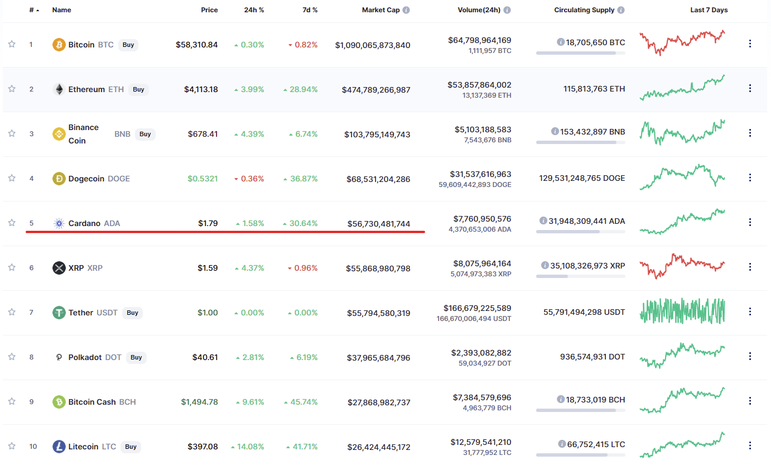Image resolution: width=771 pixels, height=465 pixels.
Task: Buy Polkadot DOT via its Buy button
Action: pyautogui.click(x=136, y=357)
